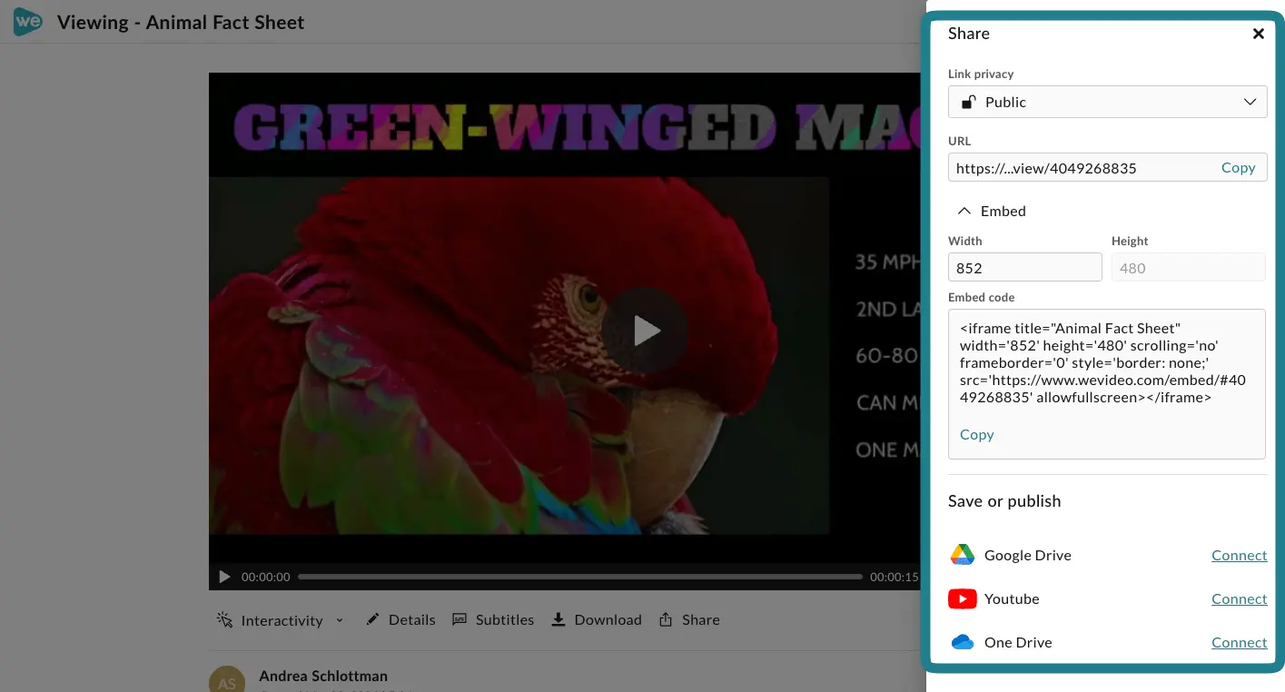Image resolution: width=1285 pixels, height=692 pixels.
Task: Connect One Drive account
Action: [x=1239, y=642]
